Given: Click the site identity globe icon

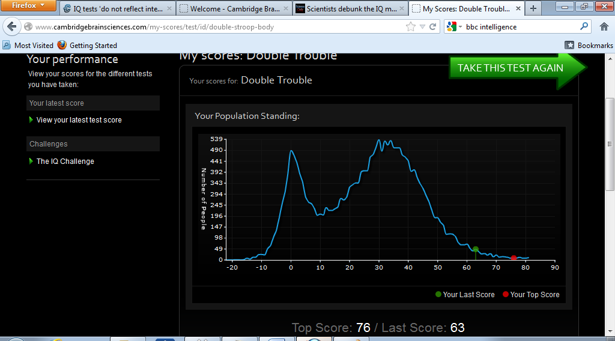Looking at the screenshot, I should [x=28, y=26].
